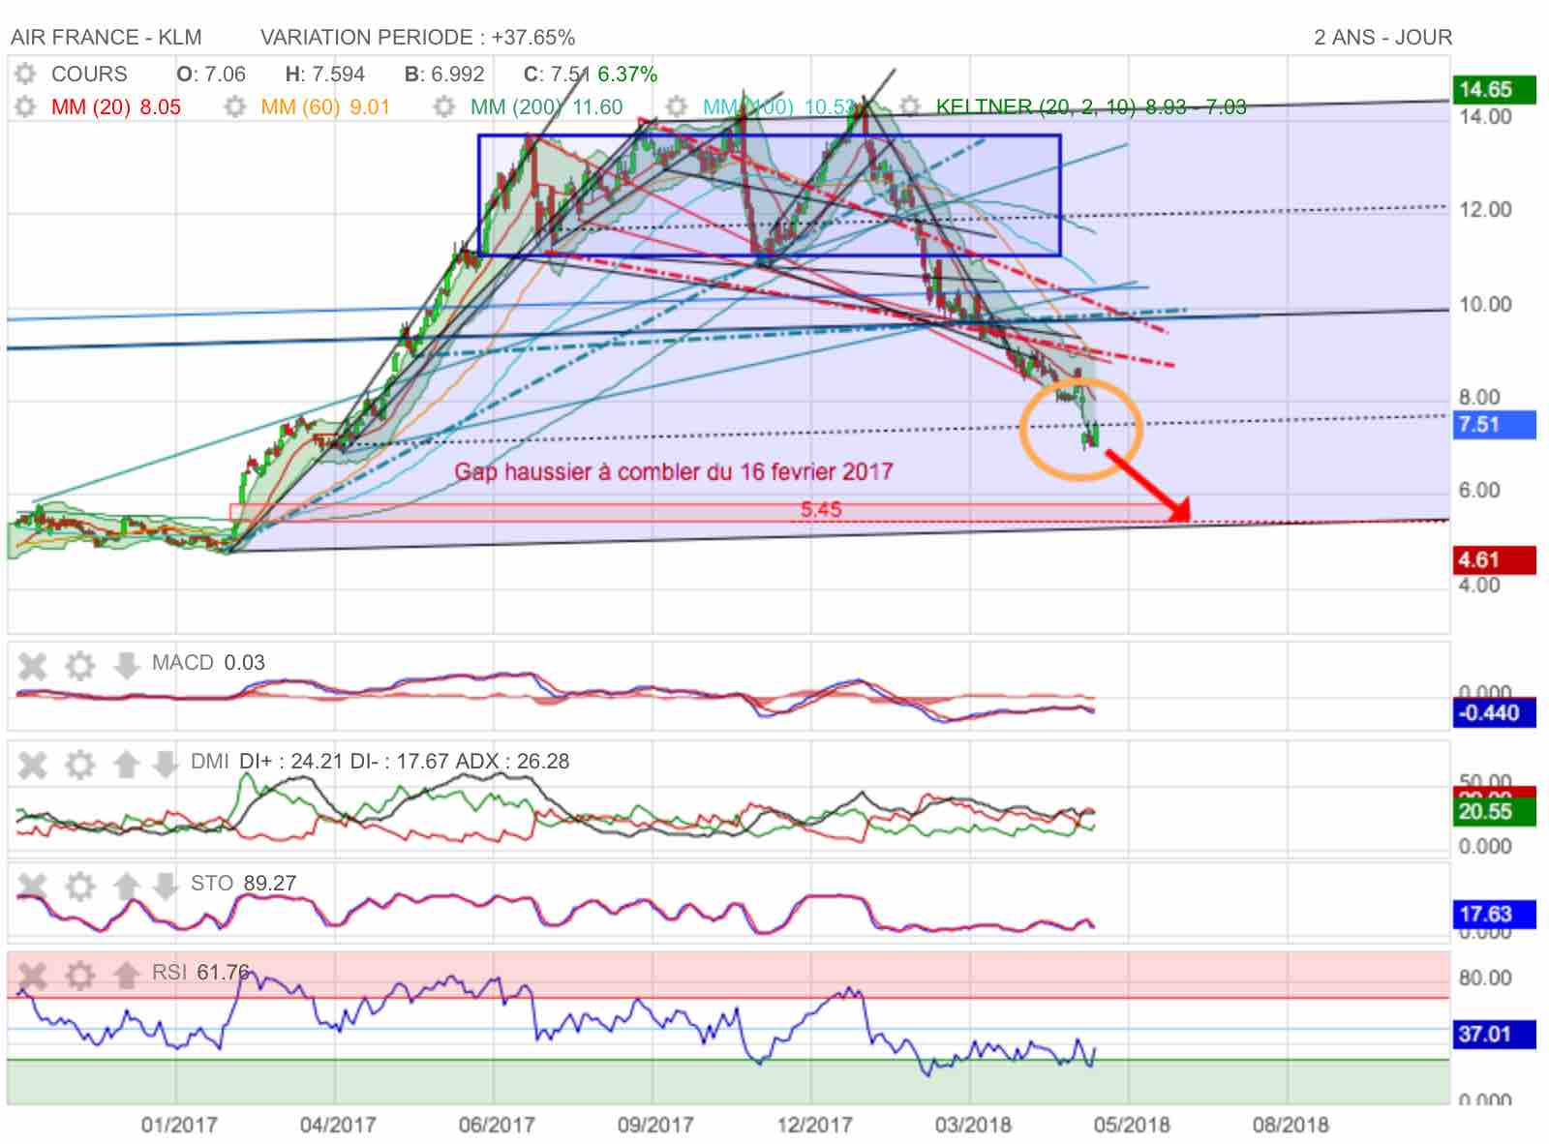Screen dimensions: 1549x1144
Task: Click the C: 7.51 6.37% closing value
Action: (591, 75)
